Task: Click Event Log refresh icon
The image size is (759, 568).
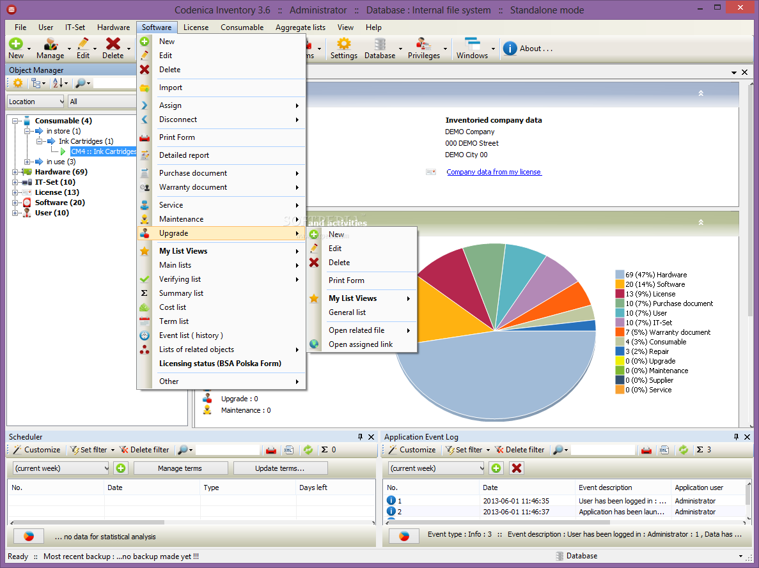Action: pyautogui.click(x=684, y=450)
